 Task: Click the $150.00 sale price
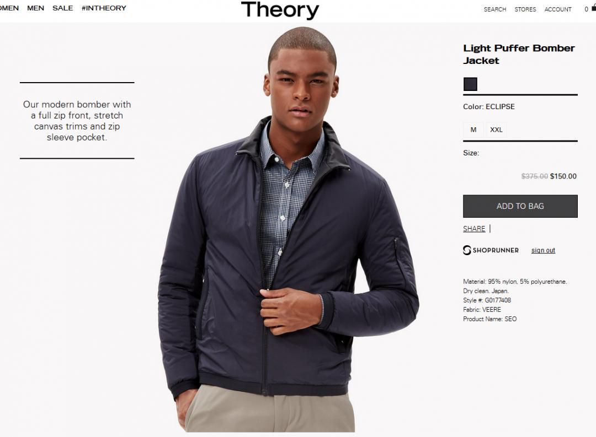point(563,176)
